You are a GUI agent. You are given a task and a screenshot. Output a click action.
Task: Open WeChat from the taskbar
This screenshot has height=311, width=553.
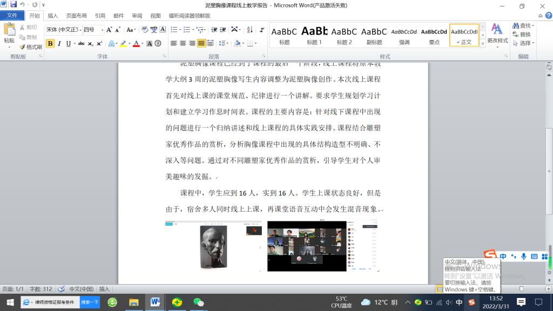tap(198, 302)
